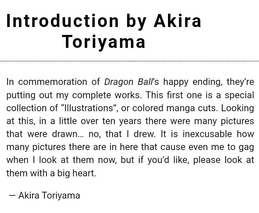Click the word "commemoration" in the paragraph
This screenshot has height=213, width=259.
pos(53,82)
